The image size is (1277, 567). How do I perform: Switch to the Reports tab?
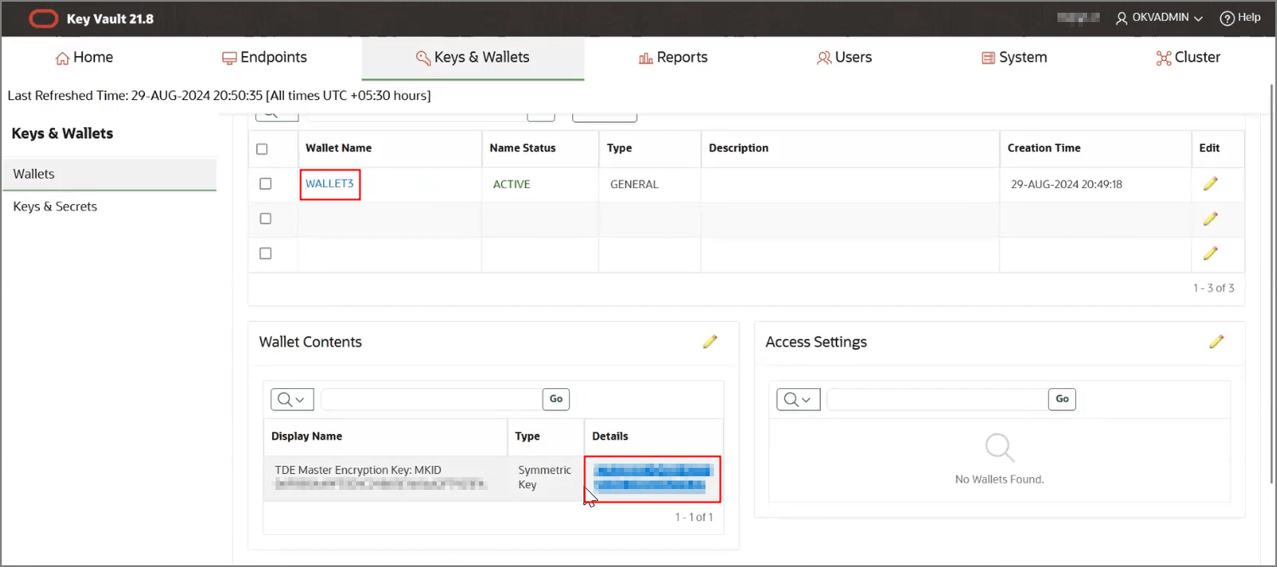(x=672, y=58)
